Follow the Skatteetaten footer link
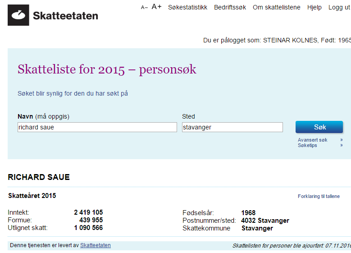This screenshot has width=351, height=253. pos(96,245)
